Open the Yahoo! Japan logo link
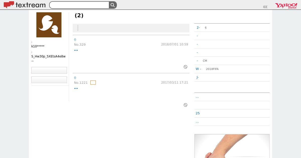Viewport: 301px width, 158px height. click(x=286, y=6)
